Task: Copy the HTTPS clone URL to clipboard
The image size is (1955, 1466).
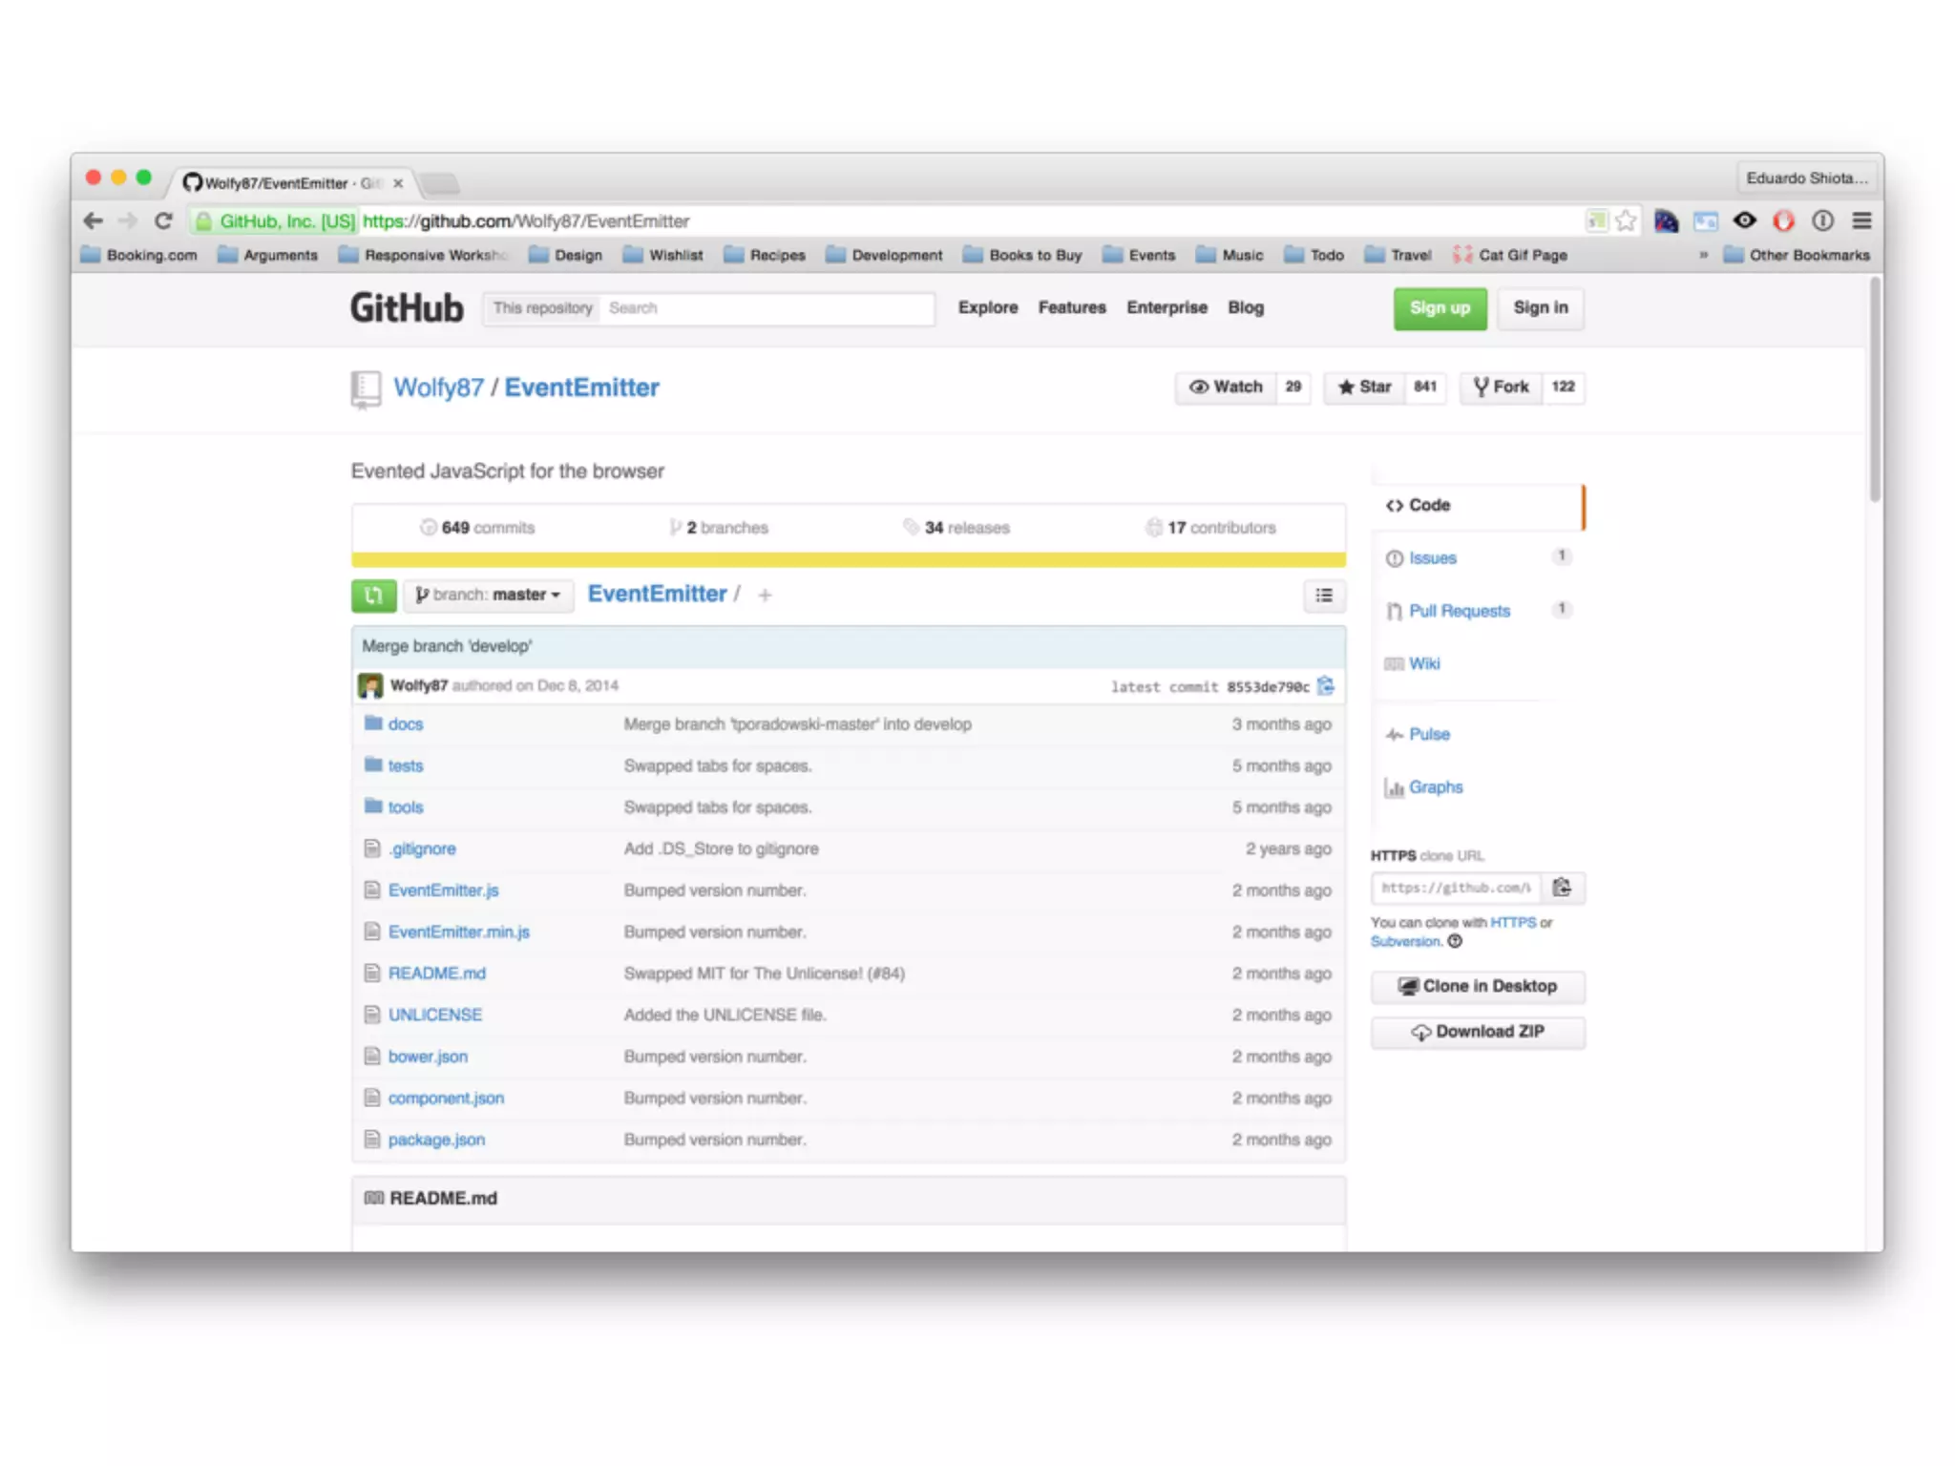Action: (1562, 888)
